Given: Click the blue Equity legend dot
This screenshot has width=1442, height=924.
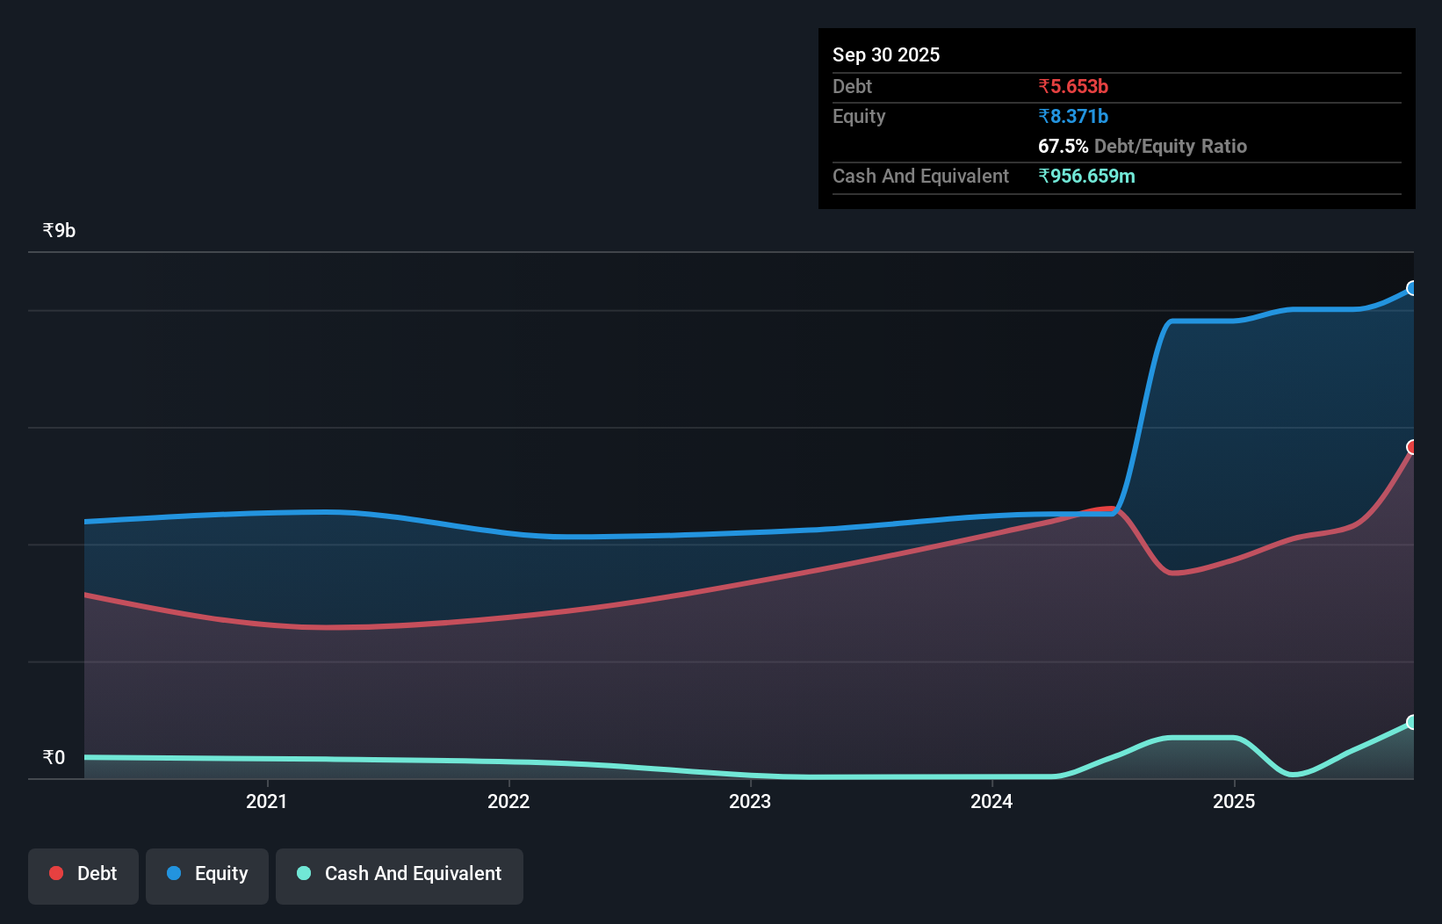Looking at the screenshot, I should tap(173, 873).
